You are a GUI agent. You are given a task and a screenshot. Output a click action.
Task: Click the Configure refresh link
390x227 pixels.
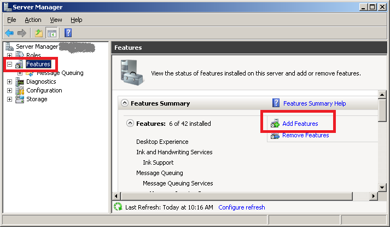point(242,207)
